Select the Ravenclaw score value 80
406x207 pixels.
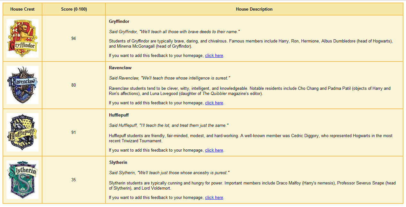pyautogui.click(x=74, y=85)
